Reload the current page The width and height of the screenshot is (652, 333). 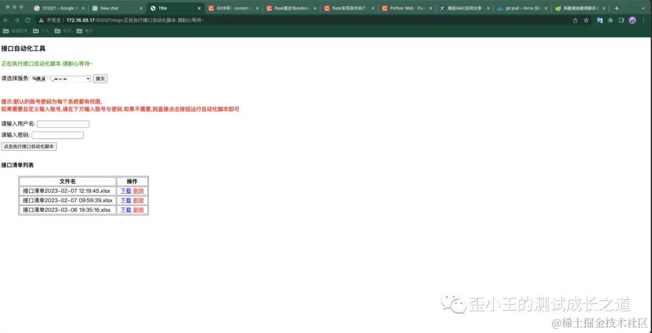point(28,20)
